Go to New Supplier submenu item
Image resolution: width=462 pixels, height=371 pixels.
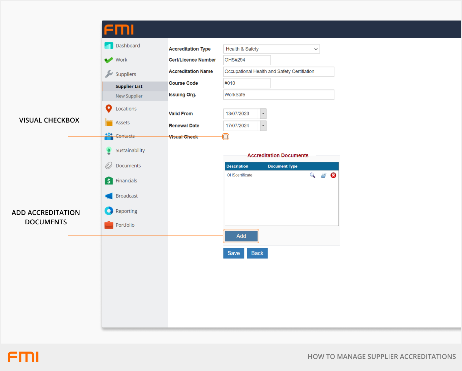(x=129, y=96)
